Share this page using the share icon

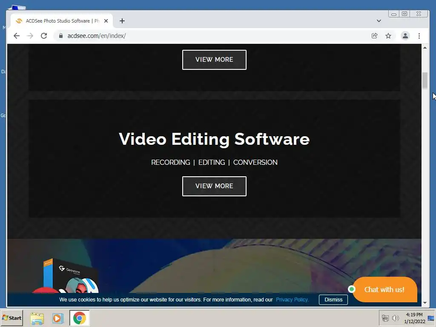pyautogui.click(x=374, y=36)
